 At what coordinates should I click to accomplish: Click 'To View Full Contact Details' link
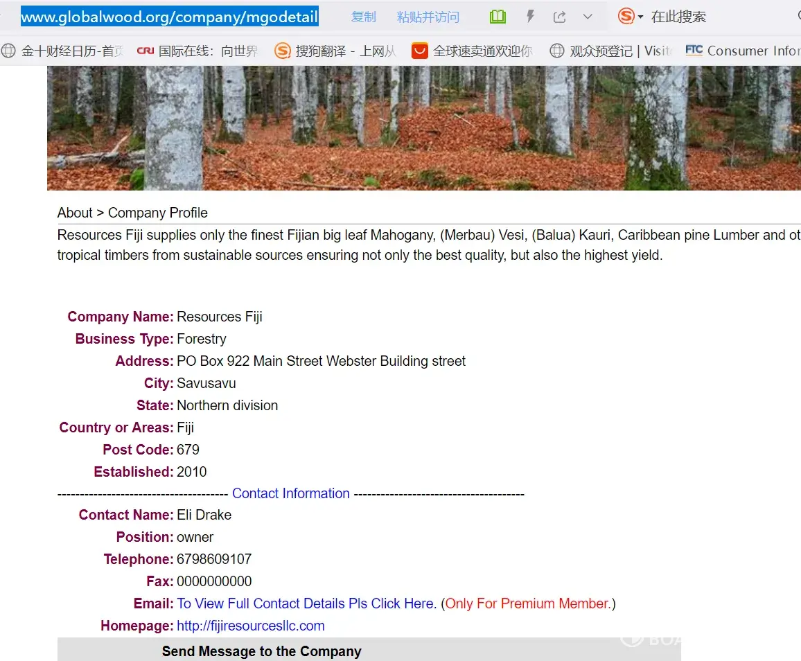306,603
